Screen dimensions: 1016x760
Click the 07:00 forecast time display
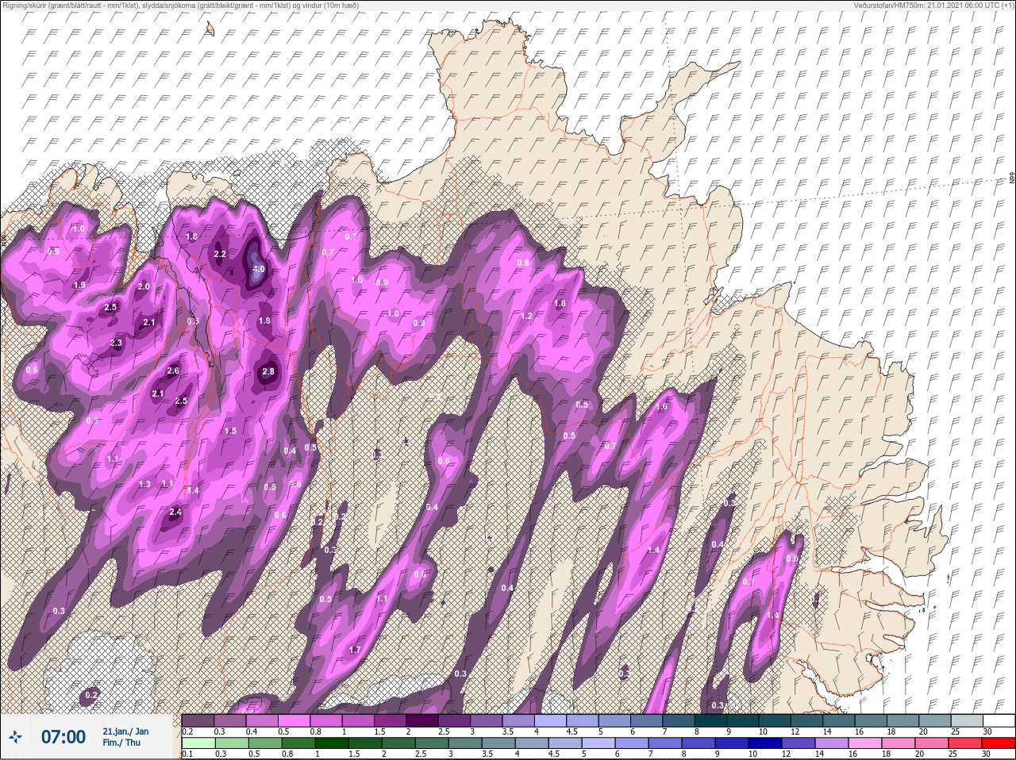coord(63,737)
